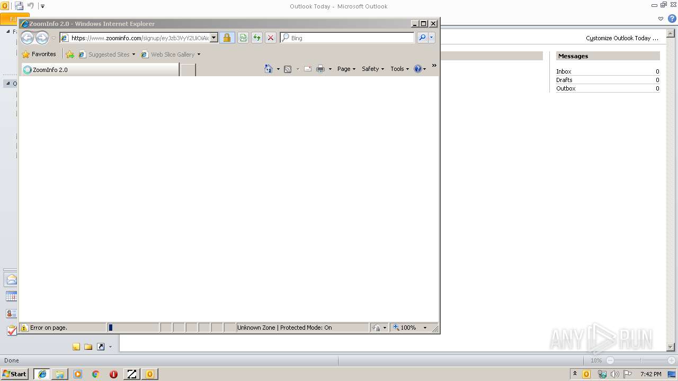Open the Drafts row in Outlook Messages

(x=608, y=80)
